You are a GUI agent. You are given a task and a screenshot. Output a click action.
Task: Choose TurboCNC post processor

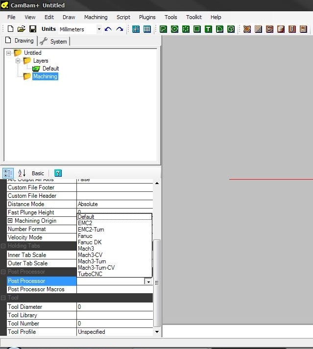(x=115, y=274)
